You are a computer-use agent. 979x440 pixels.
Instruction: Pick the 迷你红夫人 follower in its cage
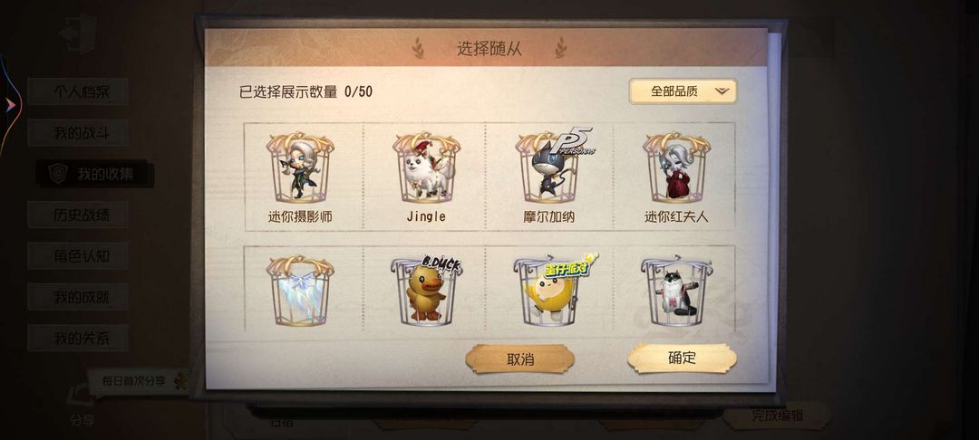pos(676,167)
